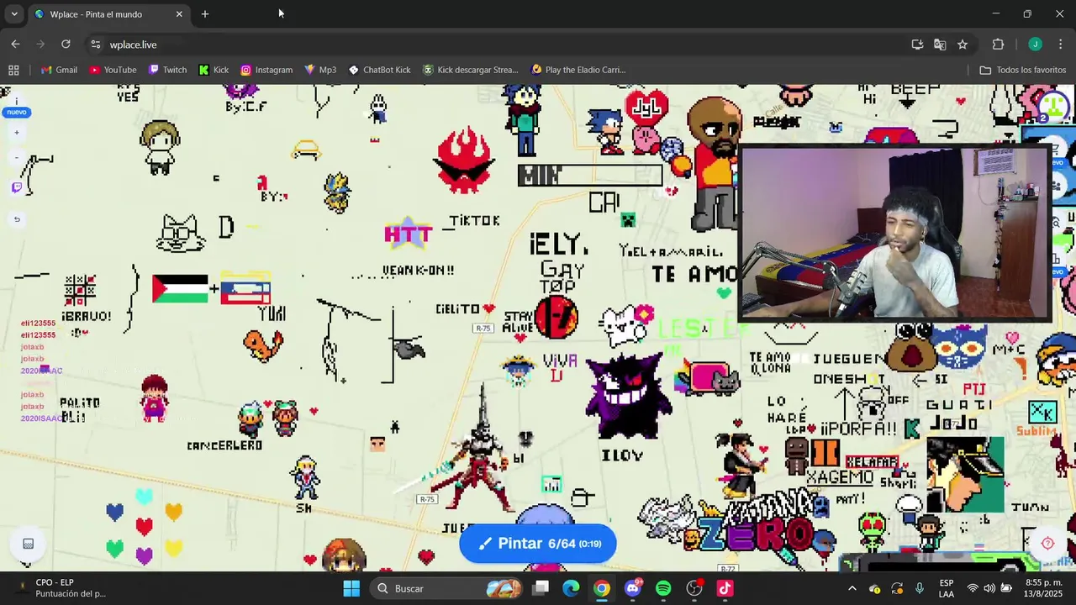Toggle the pixel grid button bottom-left
This screenshot has width=1076, height=605.
(28, 544)
